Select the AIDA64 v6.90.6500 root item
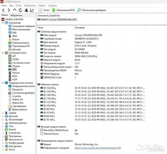The height and width of the screenshot is (154, 167). pos(12,19)
